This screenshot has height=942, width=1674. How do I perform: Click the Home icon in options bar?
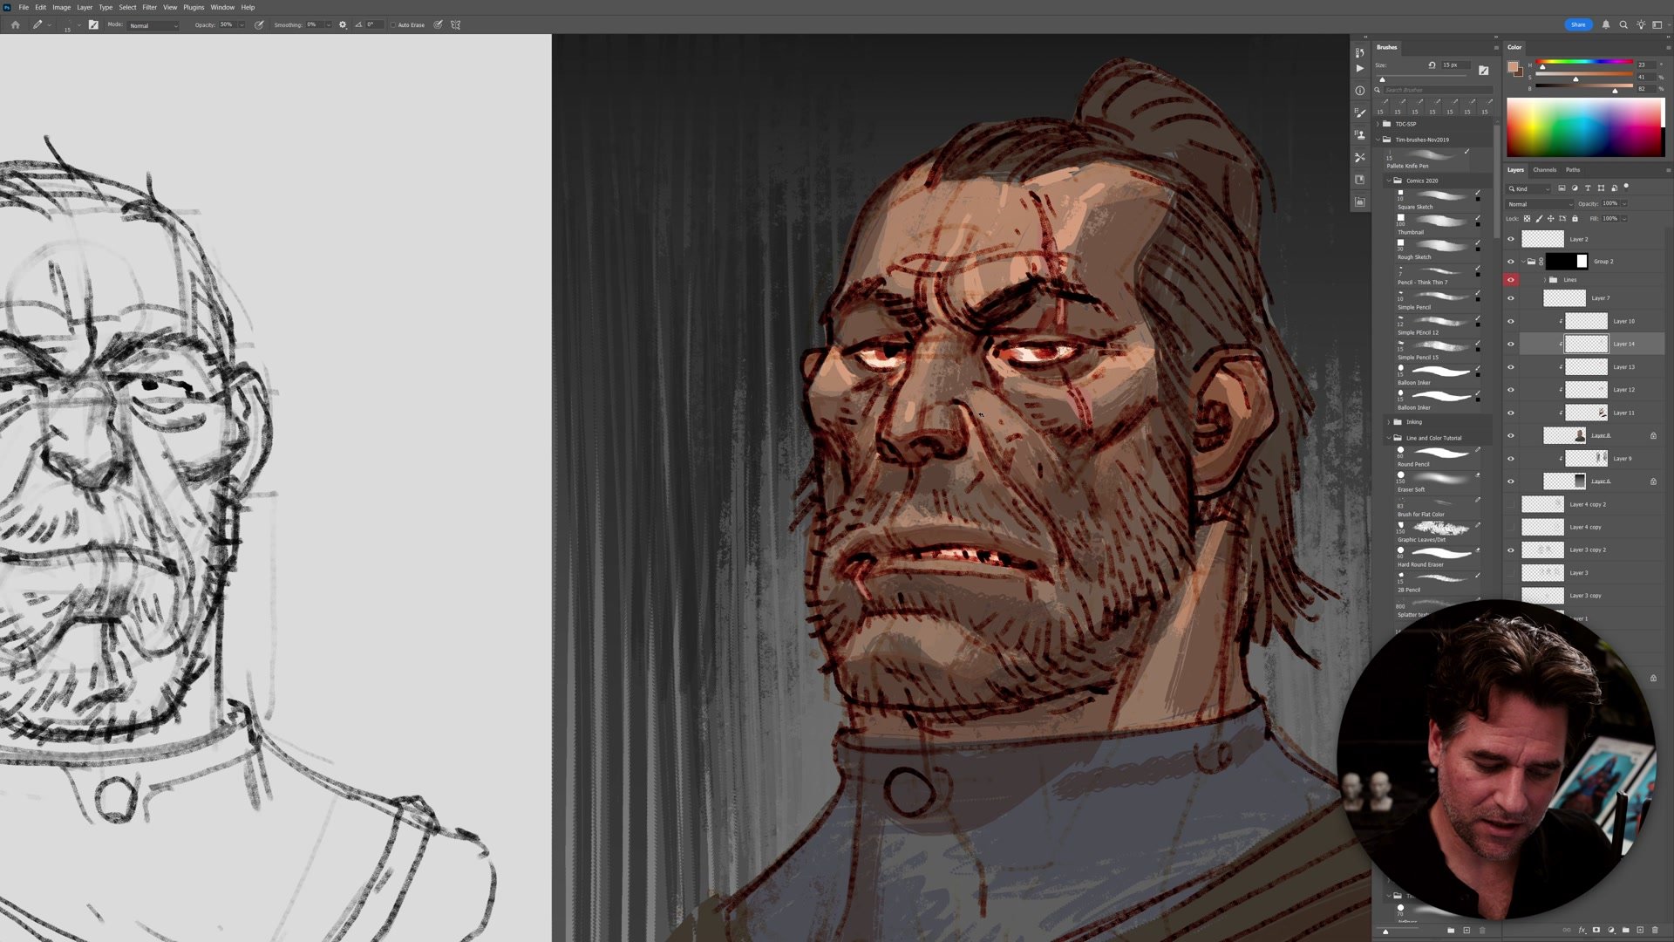pyautogui.click(x=15, y=24)
